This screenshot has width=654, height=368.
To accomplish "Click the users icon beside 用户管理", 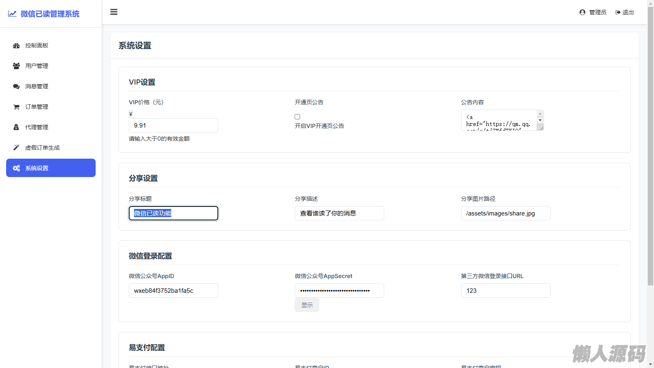I will (x=16, y=66).
